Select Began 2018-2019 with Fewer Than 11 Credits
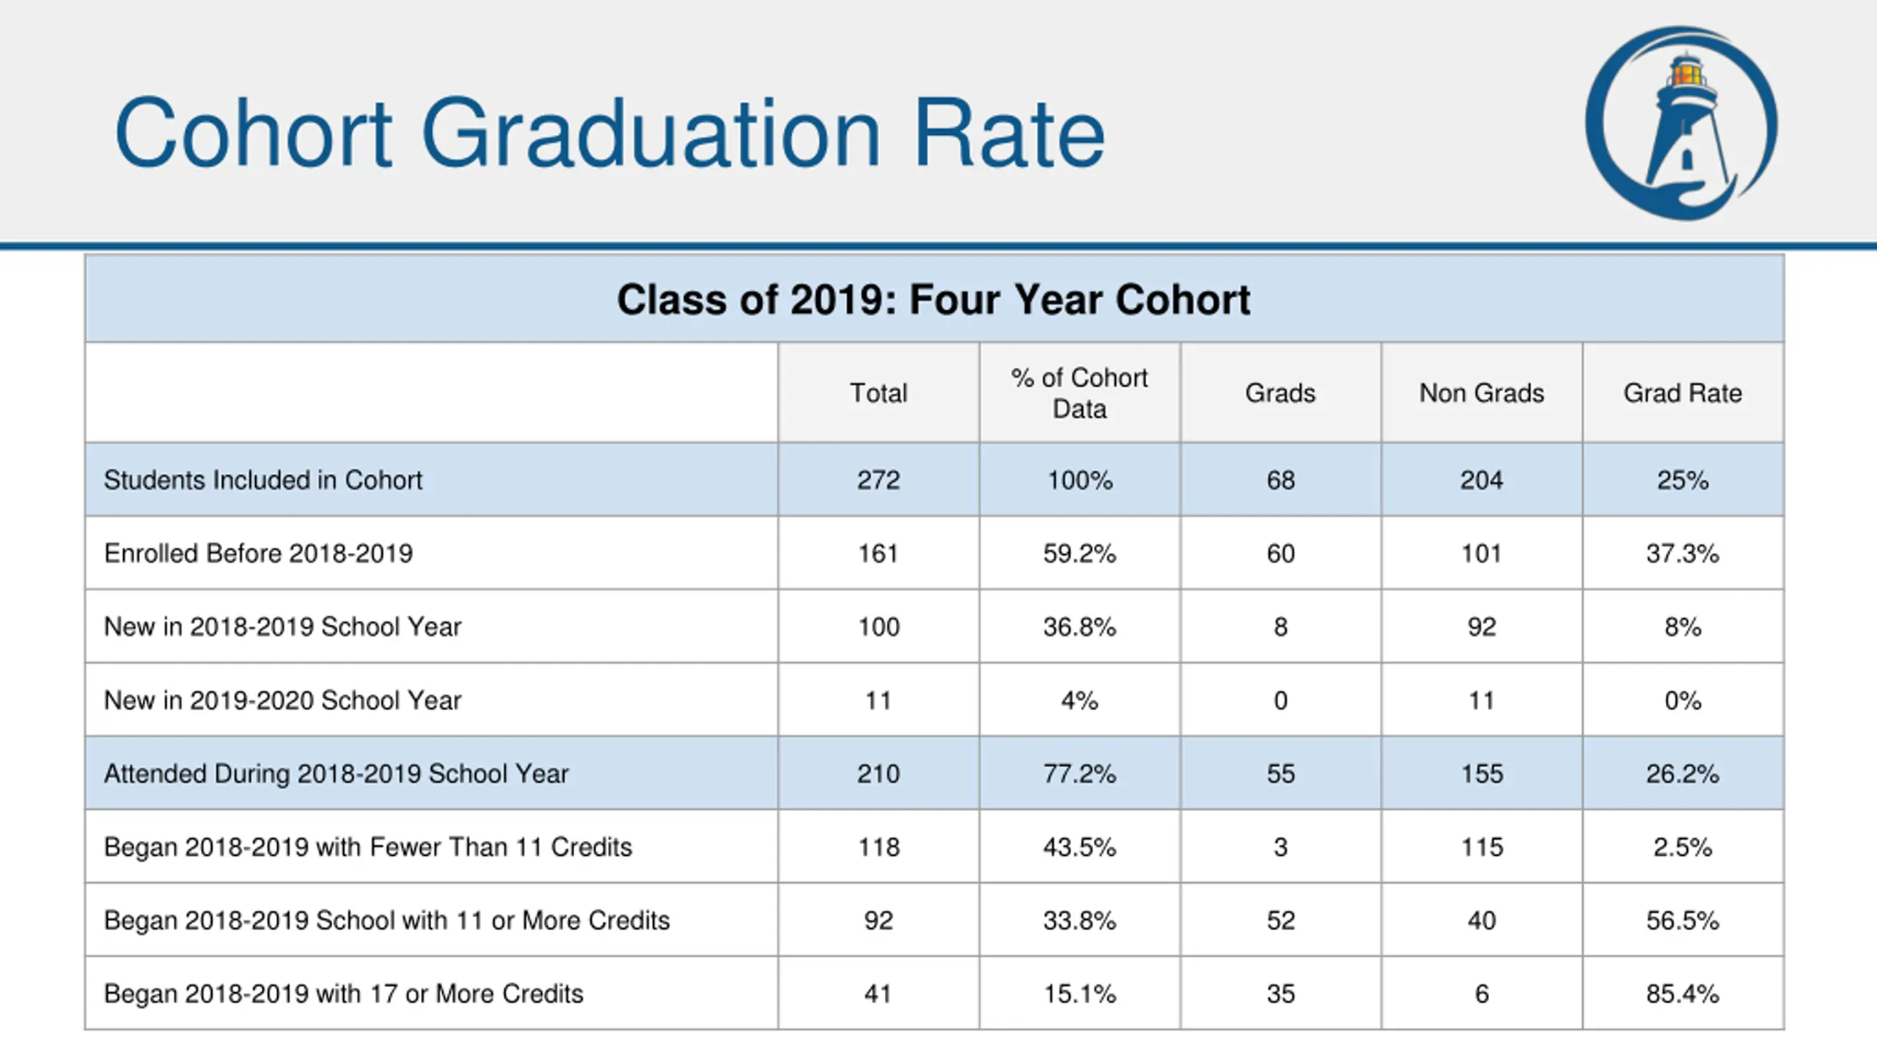Image resolution: width=1877 pixels, height=1056 pixels. point(367,847)
